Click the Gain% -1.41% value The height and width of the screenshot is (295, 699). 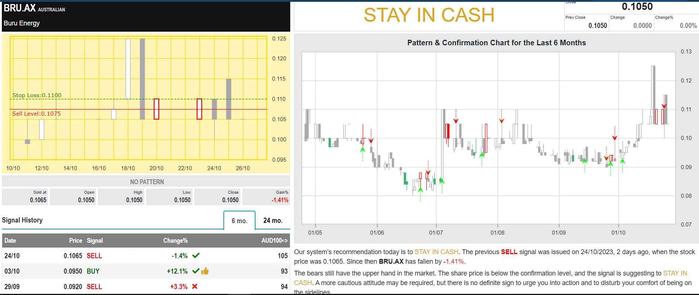click(280, 200)
